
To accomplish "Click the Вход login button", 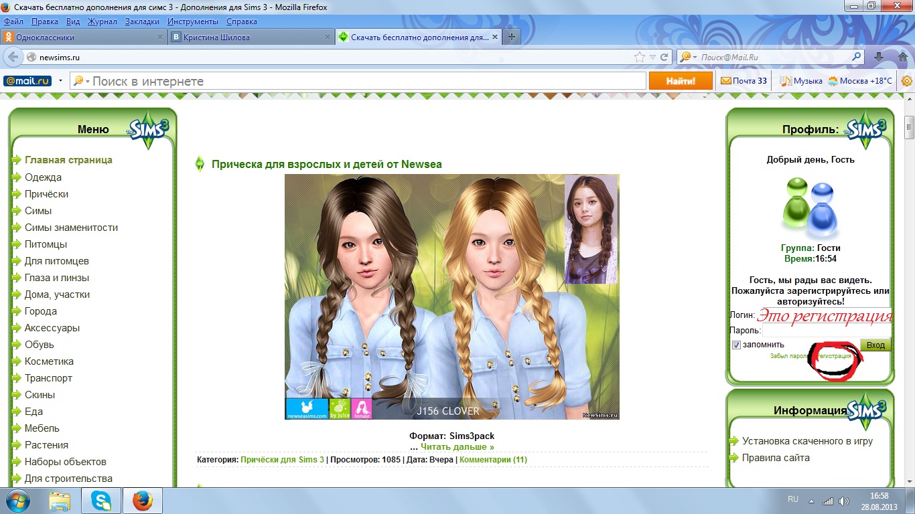I will (875, 345).
